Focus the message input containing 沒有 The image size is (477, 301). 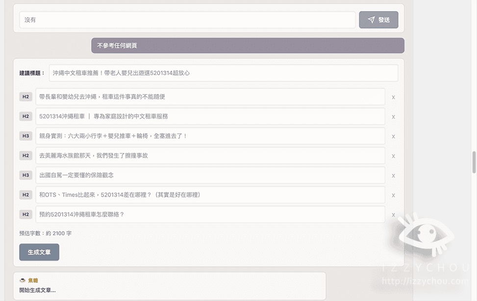187,20
